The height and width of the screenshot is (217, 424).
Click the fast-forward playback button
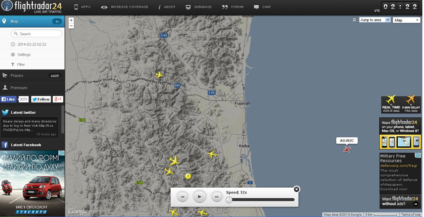(x=217, y=197)
